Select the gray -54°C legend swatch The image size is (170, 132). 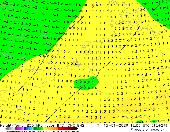(x=9, y=128)
